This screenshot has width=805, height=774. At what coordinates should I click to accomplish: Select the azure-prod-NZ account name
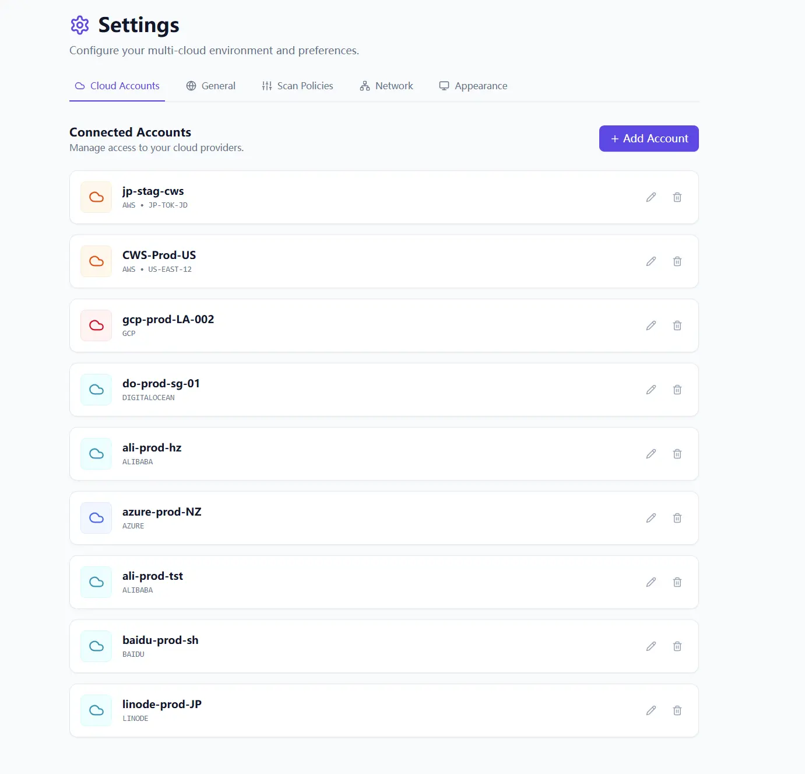(x=162, y=512)
